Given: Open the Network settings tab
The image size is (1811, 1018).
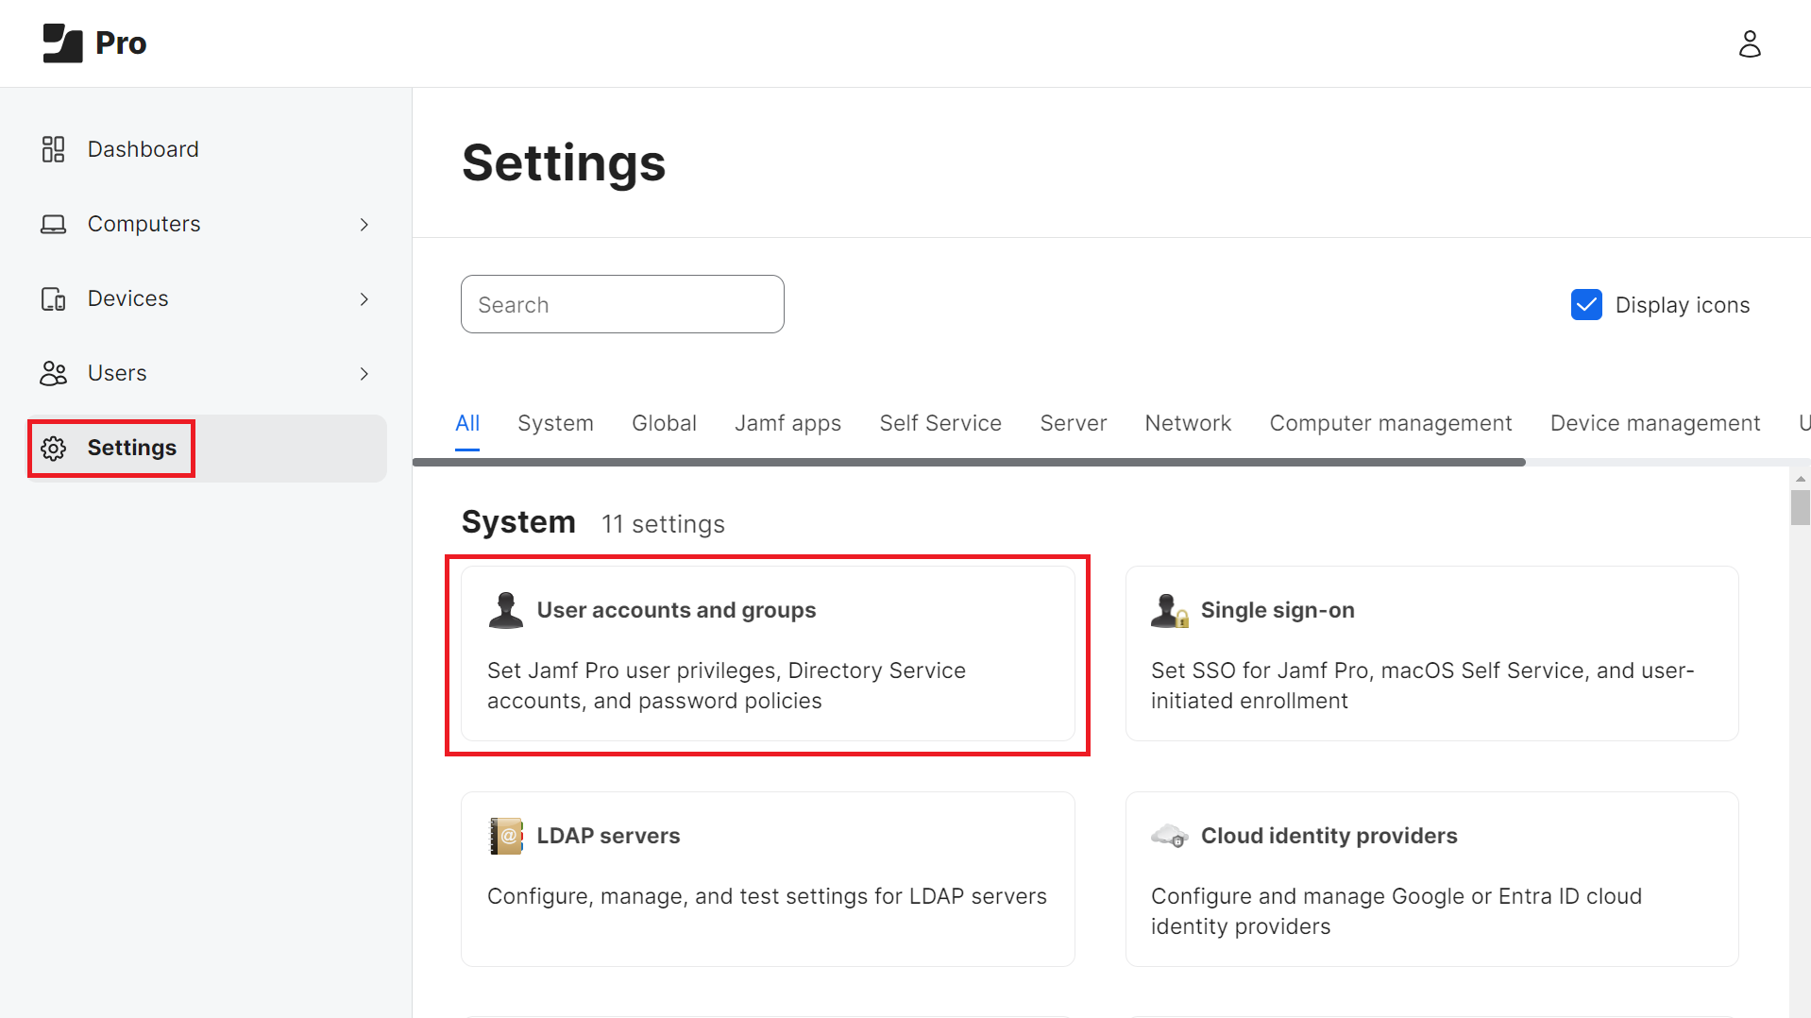Looking at the screenshot, I should (x=1187, y=424).
